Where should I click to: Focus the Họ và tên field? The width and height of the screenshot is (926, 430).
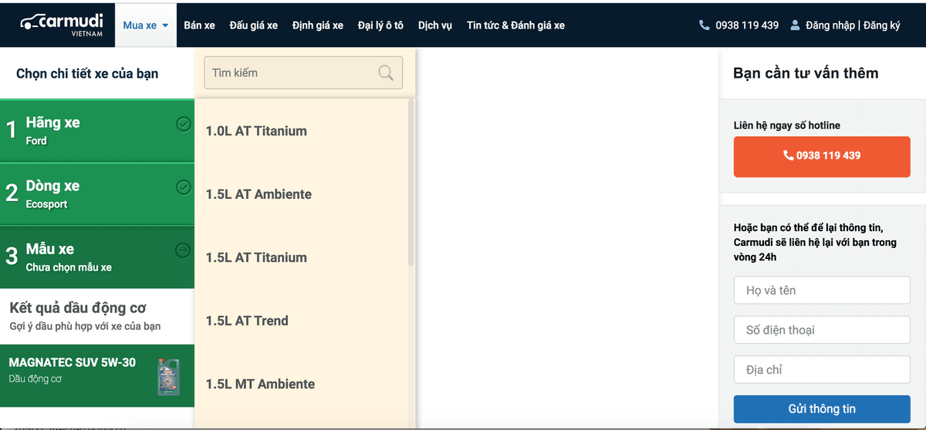click(x=821, y=291)
